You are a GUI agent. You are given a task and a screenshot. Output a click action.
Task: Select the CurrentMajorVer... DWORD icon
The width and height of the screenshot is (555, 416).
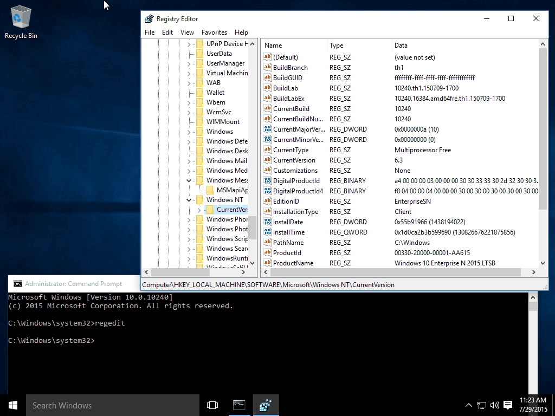[268, 129]
